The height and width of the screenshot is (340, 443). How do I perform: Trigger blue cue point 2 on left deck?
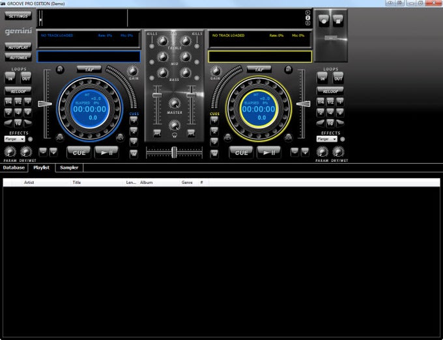(x=134, y=131)
